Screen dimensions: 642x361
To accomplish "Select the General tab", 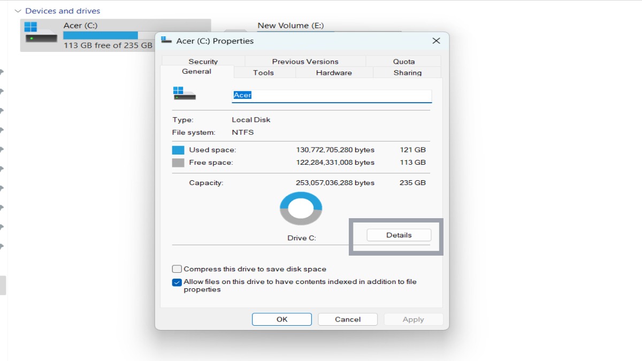I will pyautogui.click(x=197, y=72).
